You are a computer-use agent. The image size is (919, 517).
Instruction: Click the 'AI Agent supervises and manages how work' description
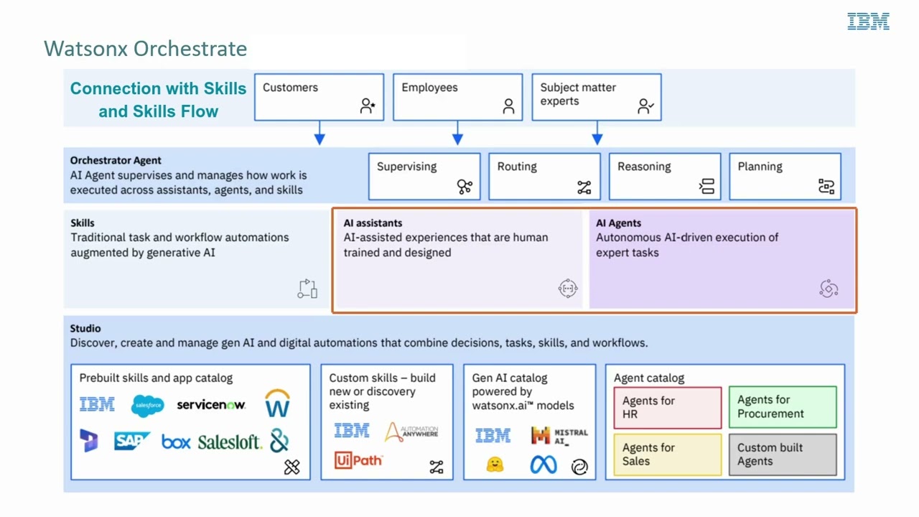(188, 182)
